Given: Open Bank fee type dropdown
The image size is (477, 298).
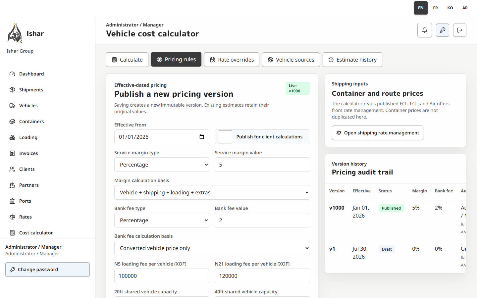Looking at the screenshot, I should [x=162, y=220].
